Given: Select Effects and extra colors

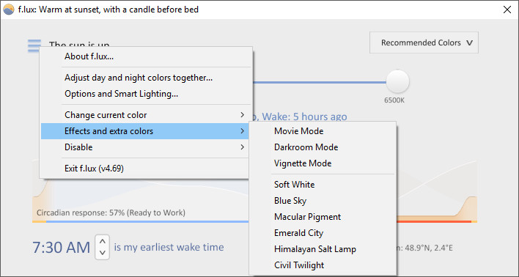Looking at the screenshot, I should pyautogui.click(x=144, y=131).
